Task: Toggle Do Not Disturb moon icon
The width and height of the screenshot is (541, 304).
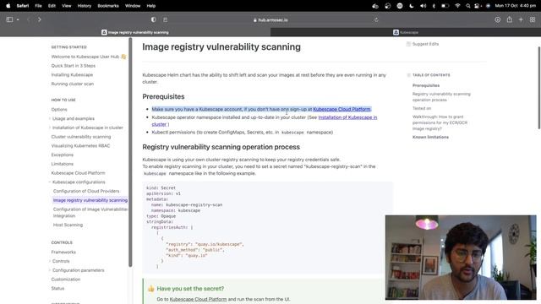Action: pos(412,6)
